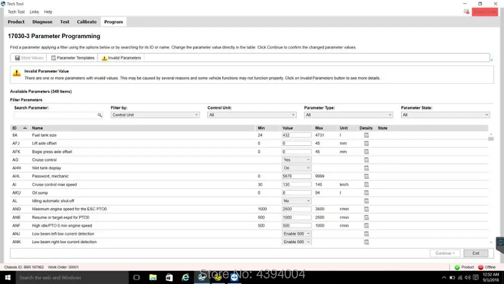Click the side panel handle at the right edge
This screenshot has width=504, height=284.
click(500, 245)
